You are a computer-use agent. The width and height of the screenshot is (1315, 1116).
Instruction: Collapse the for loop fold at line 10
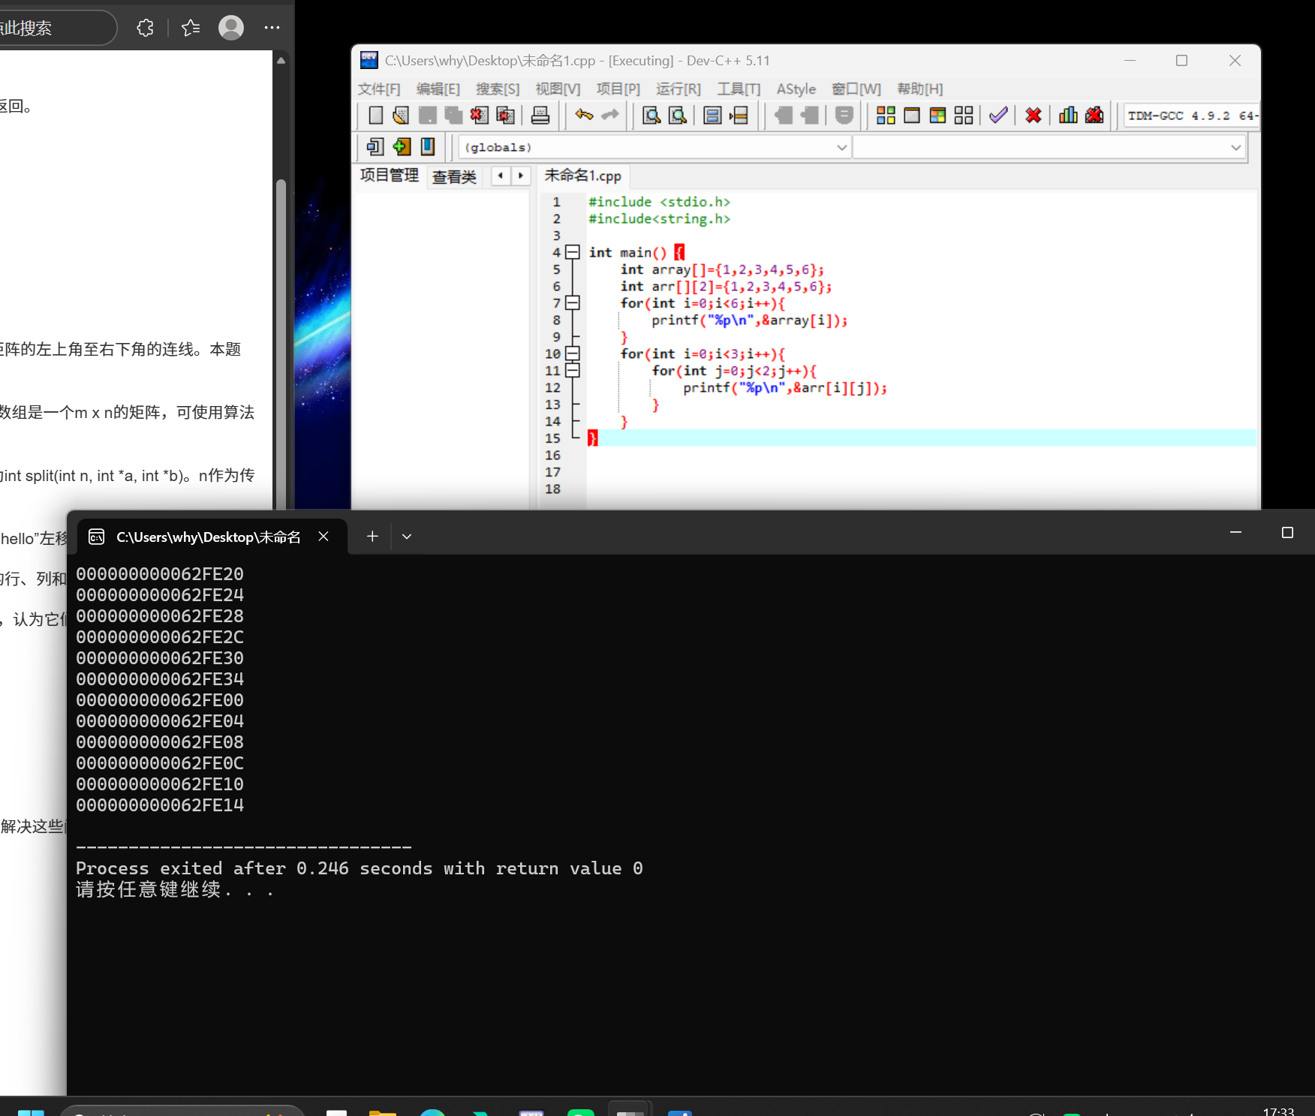[573, 353]
